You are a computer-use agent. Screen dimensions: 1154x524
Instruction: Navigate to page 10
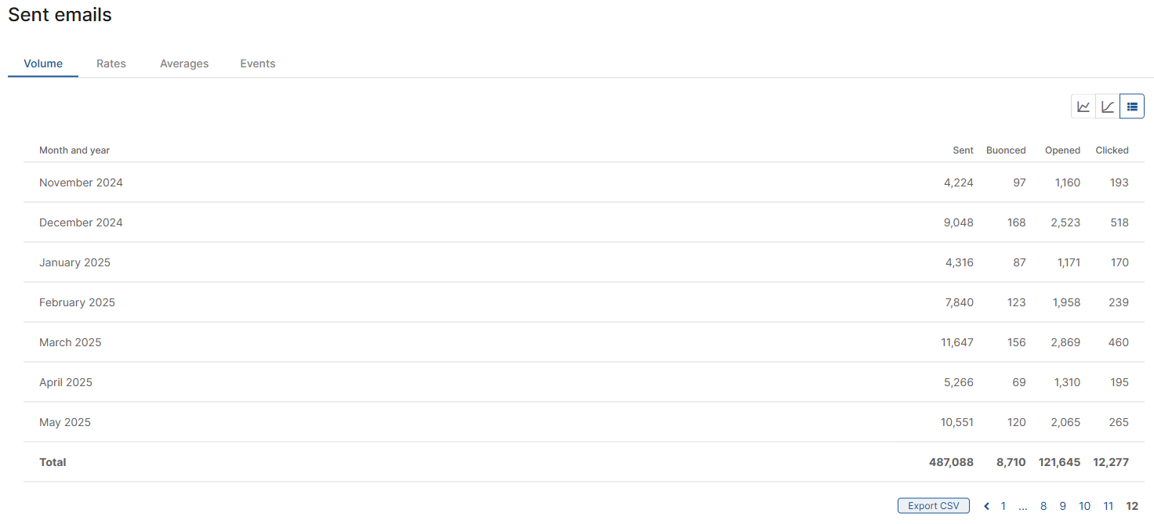[1084, 506]
